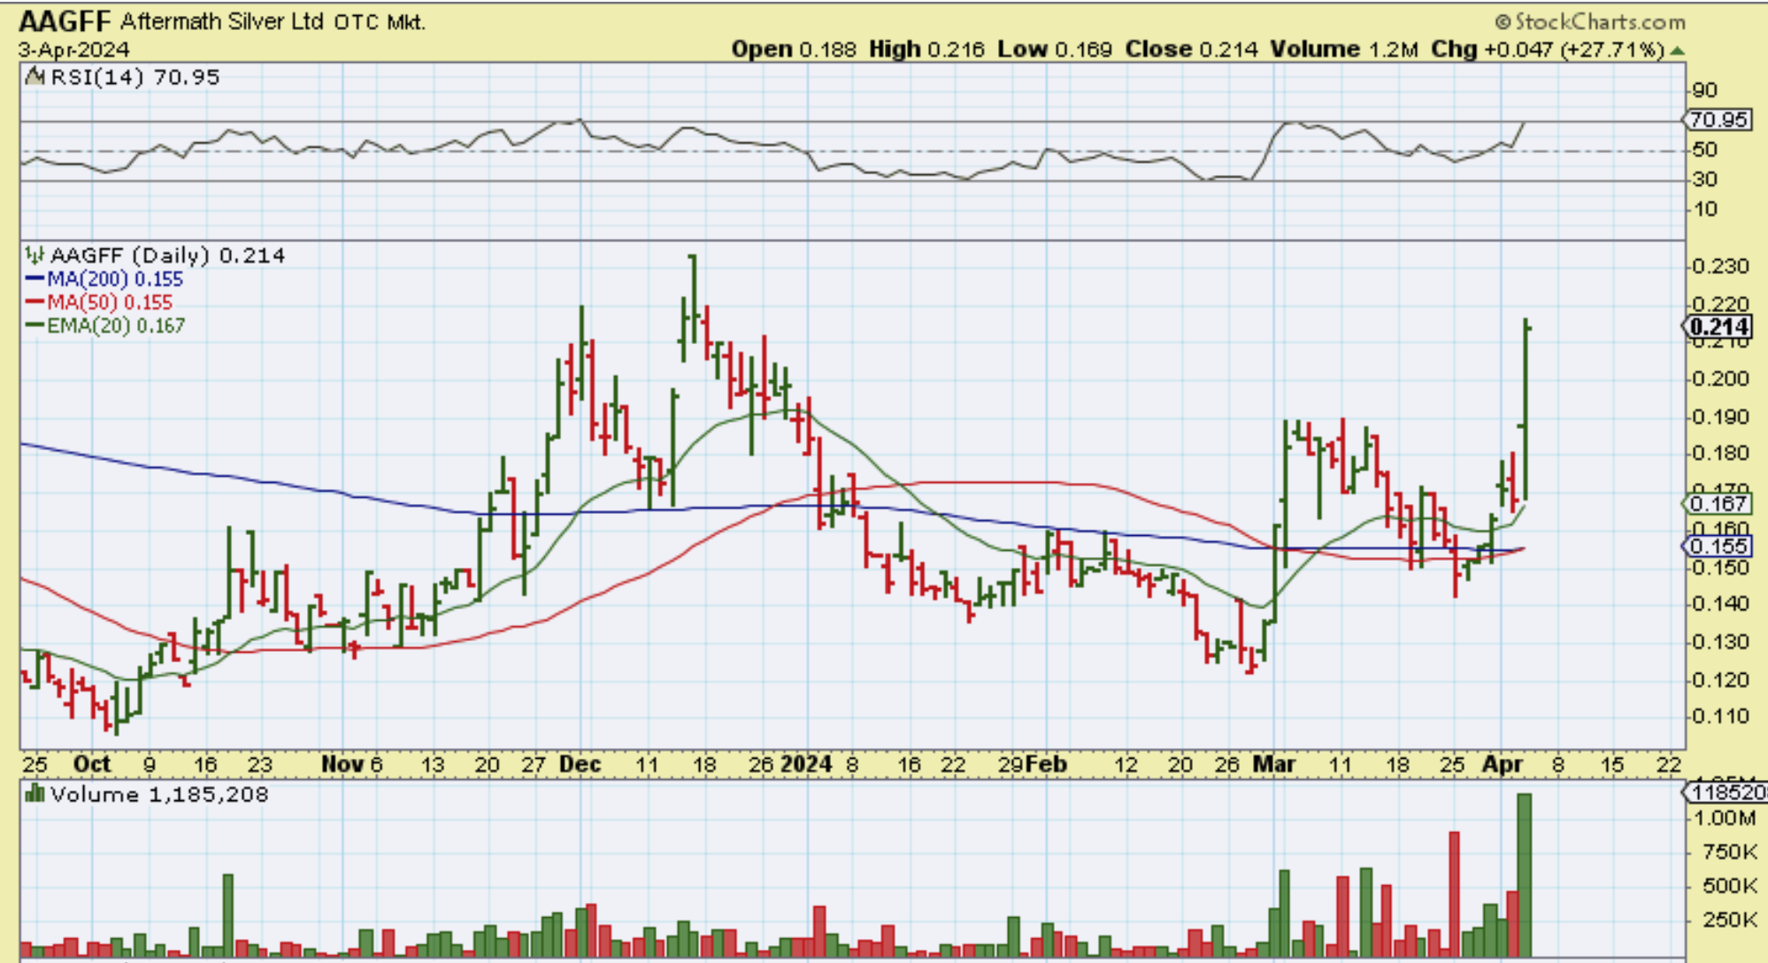Click the StockCharts.com watermark link
The width and height of the screenshot is (1768, 963).
pyautogui.click(x=1600, y=21)
